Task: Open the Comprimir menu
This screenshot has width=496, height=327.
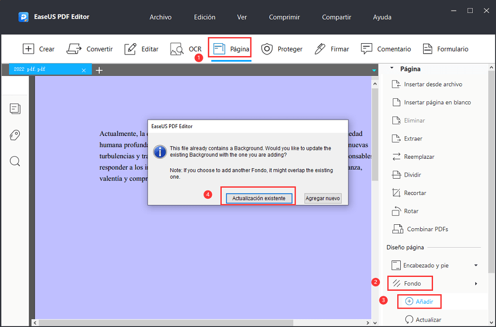Action: pos(284,17)
